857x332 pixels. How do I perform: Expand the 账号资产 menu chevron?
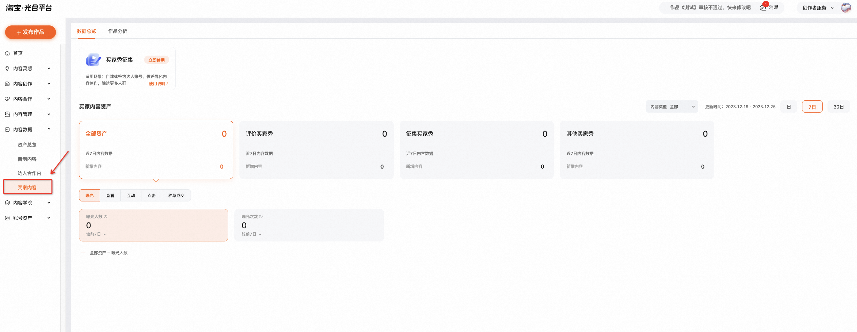[x=49, y=218]
